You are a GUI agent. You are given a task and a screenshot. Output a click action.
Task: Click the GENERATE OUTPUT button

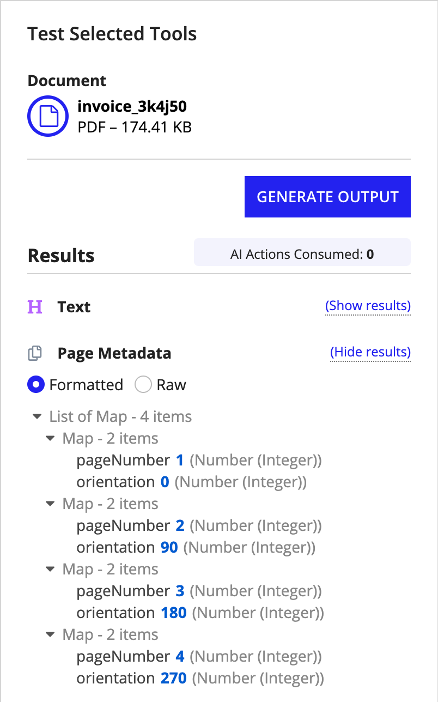327,197
